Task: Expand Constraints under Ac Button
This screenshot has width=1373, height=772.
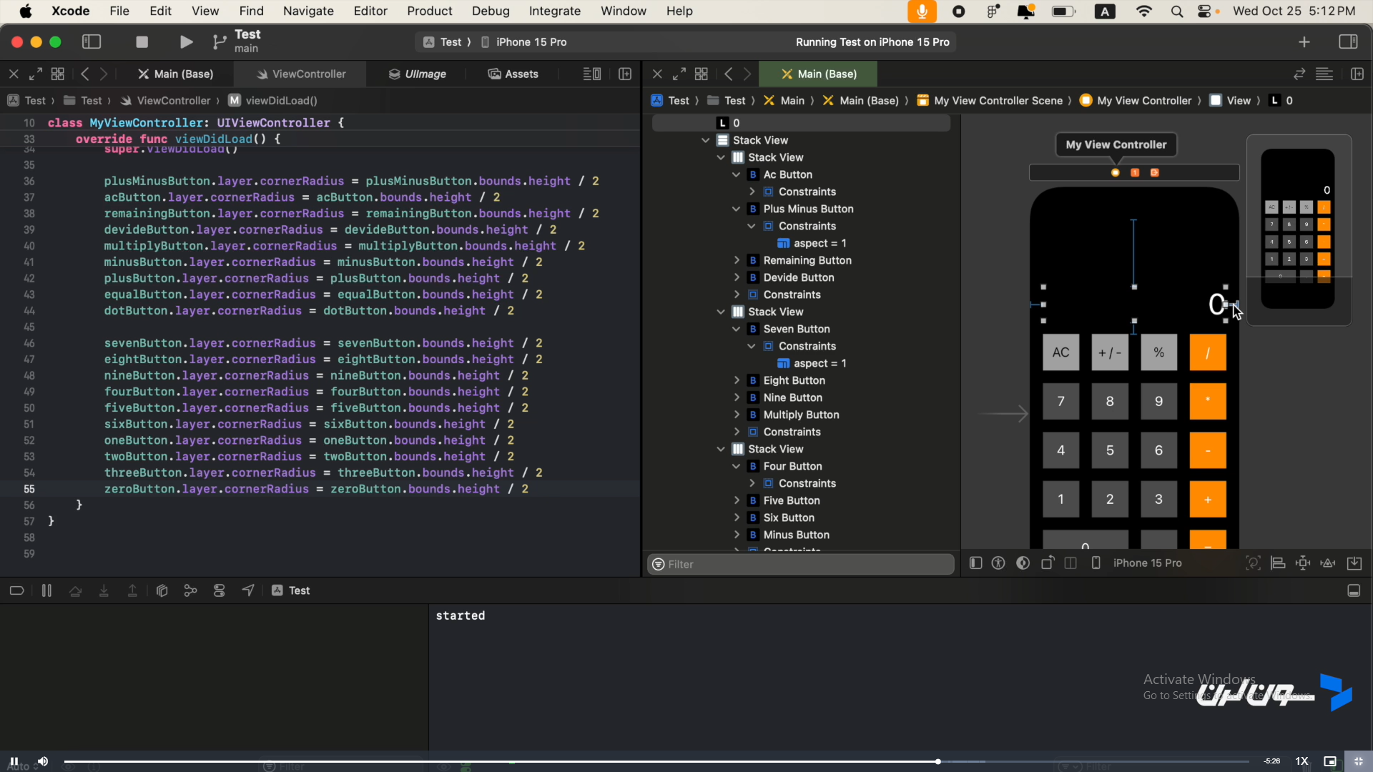Action: pos(752,192)
